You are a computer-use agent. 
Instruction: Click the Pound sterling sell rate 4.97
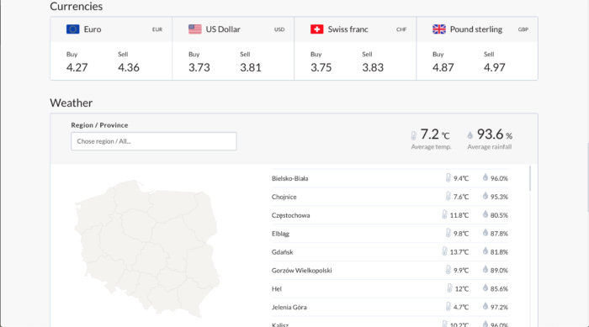tap(495, 67)
